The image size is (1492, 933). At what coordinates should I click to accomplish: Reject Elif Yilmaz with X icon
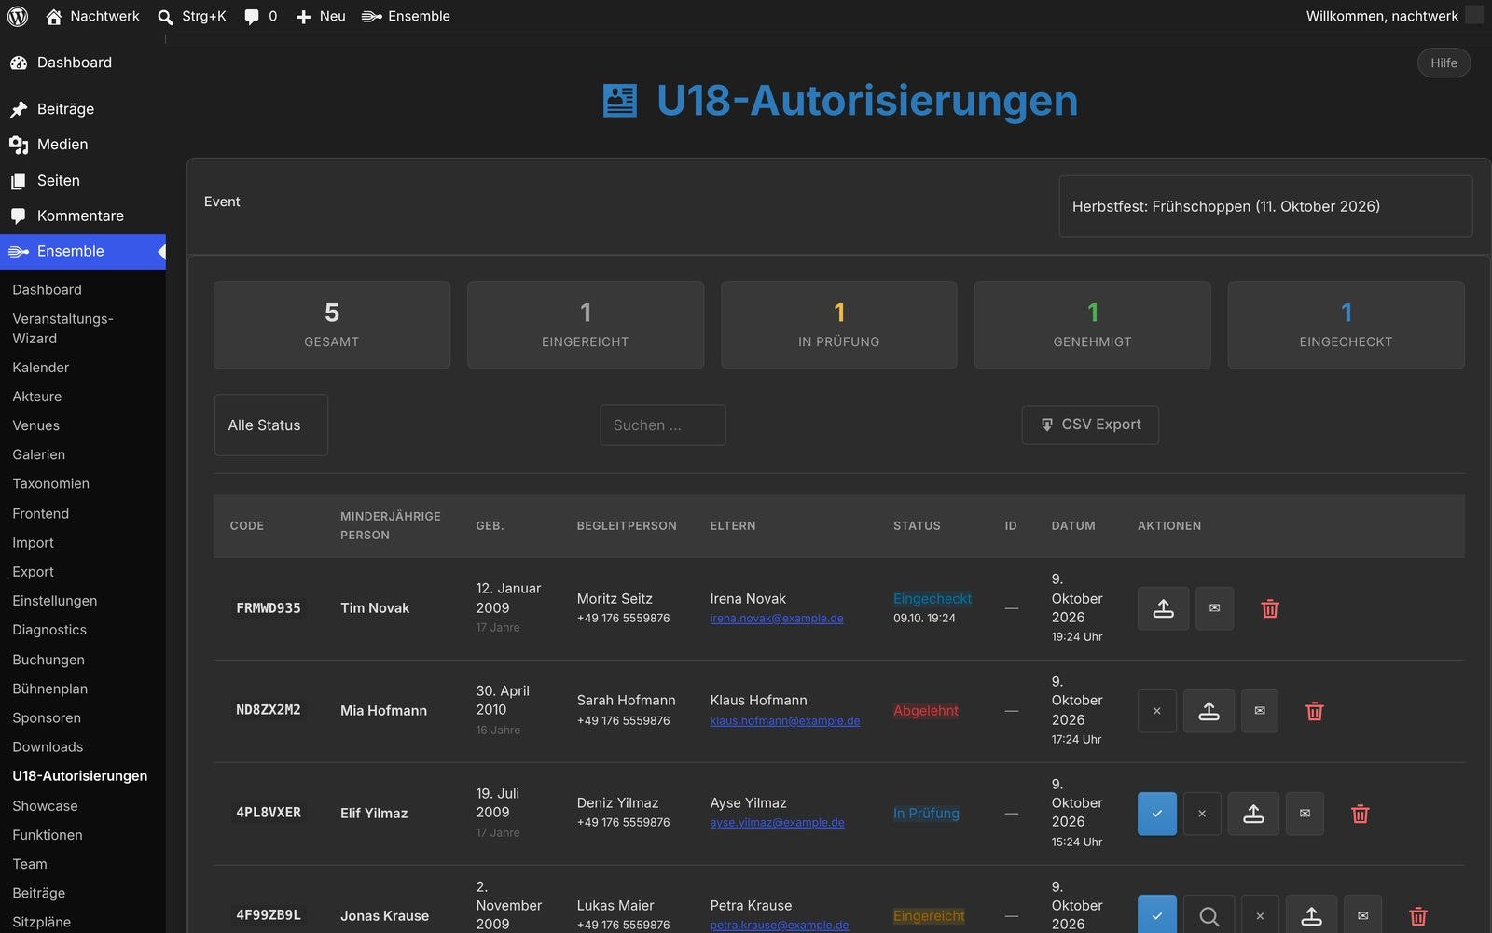tap(1202, 814)
